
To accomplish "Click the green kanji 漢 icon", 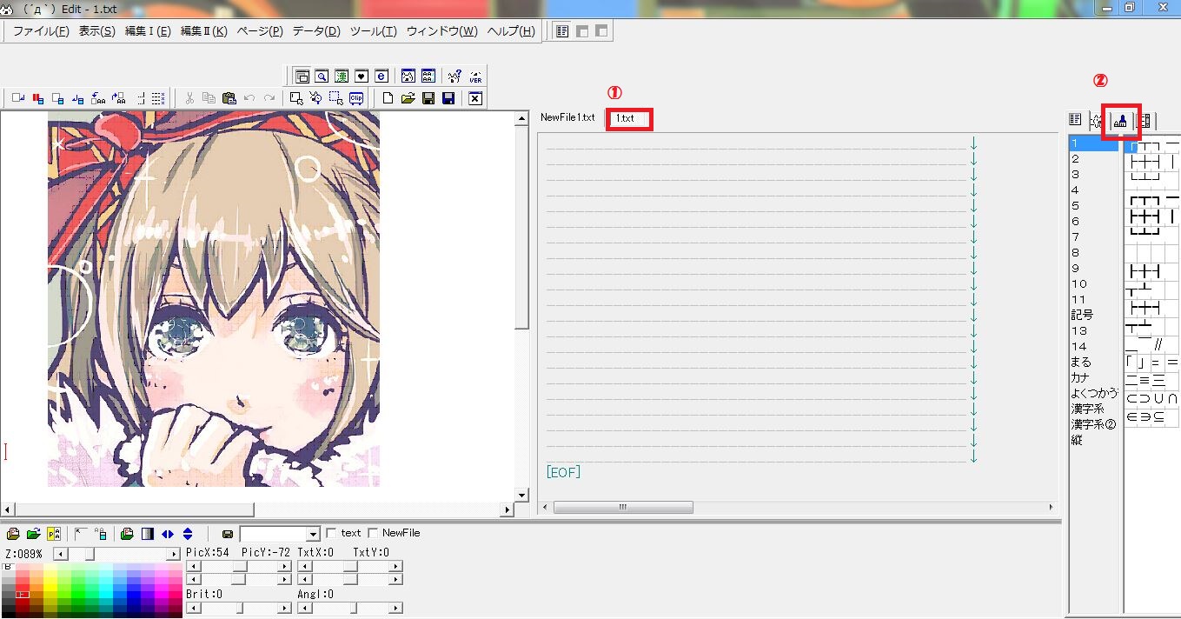I will click(x=342, y=77).
